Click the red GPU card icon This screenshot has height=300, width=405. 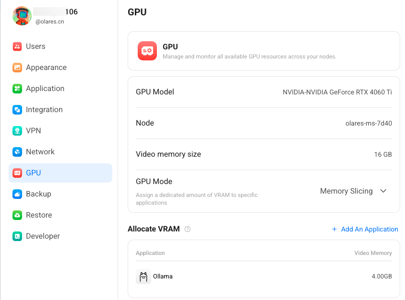tap(147, 51)
